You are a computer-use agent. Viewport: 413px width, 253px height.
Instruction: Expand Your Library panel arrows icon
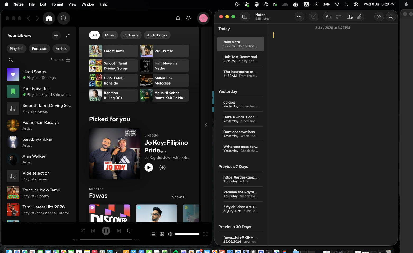68,35
